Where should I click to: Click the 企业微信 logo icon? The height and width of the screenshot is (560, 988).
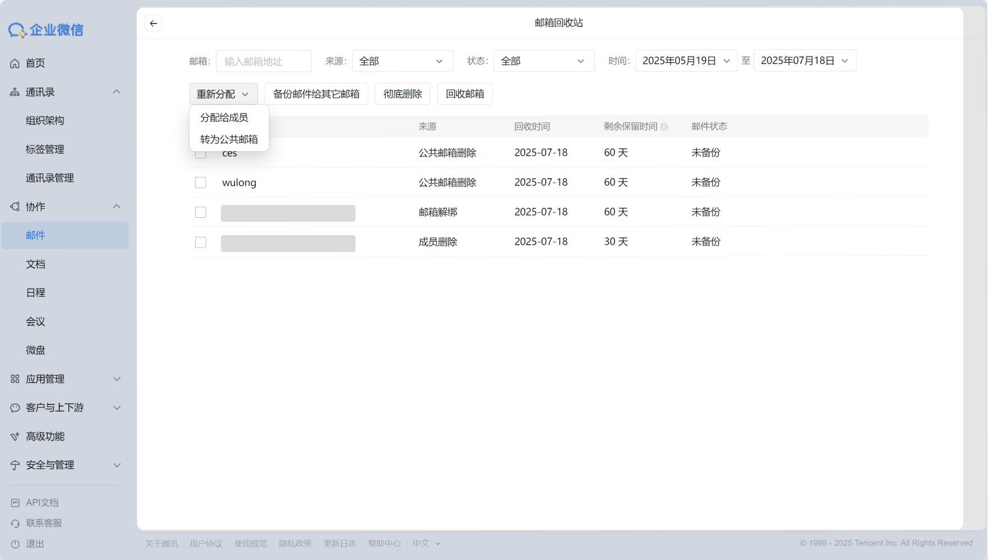(x=17, y=30)
